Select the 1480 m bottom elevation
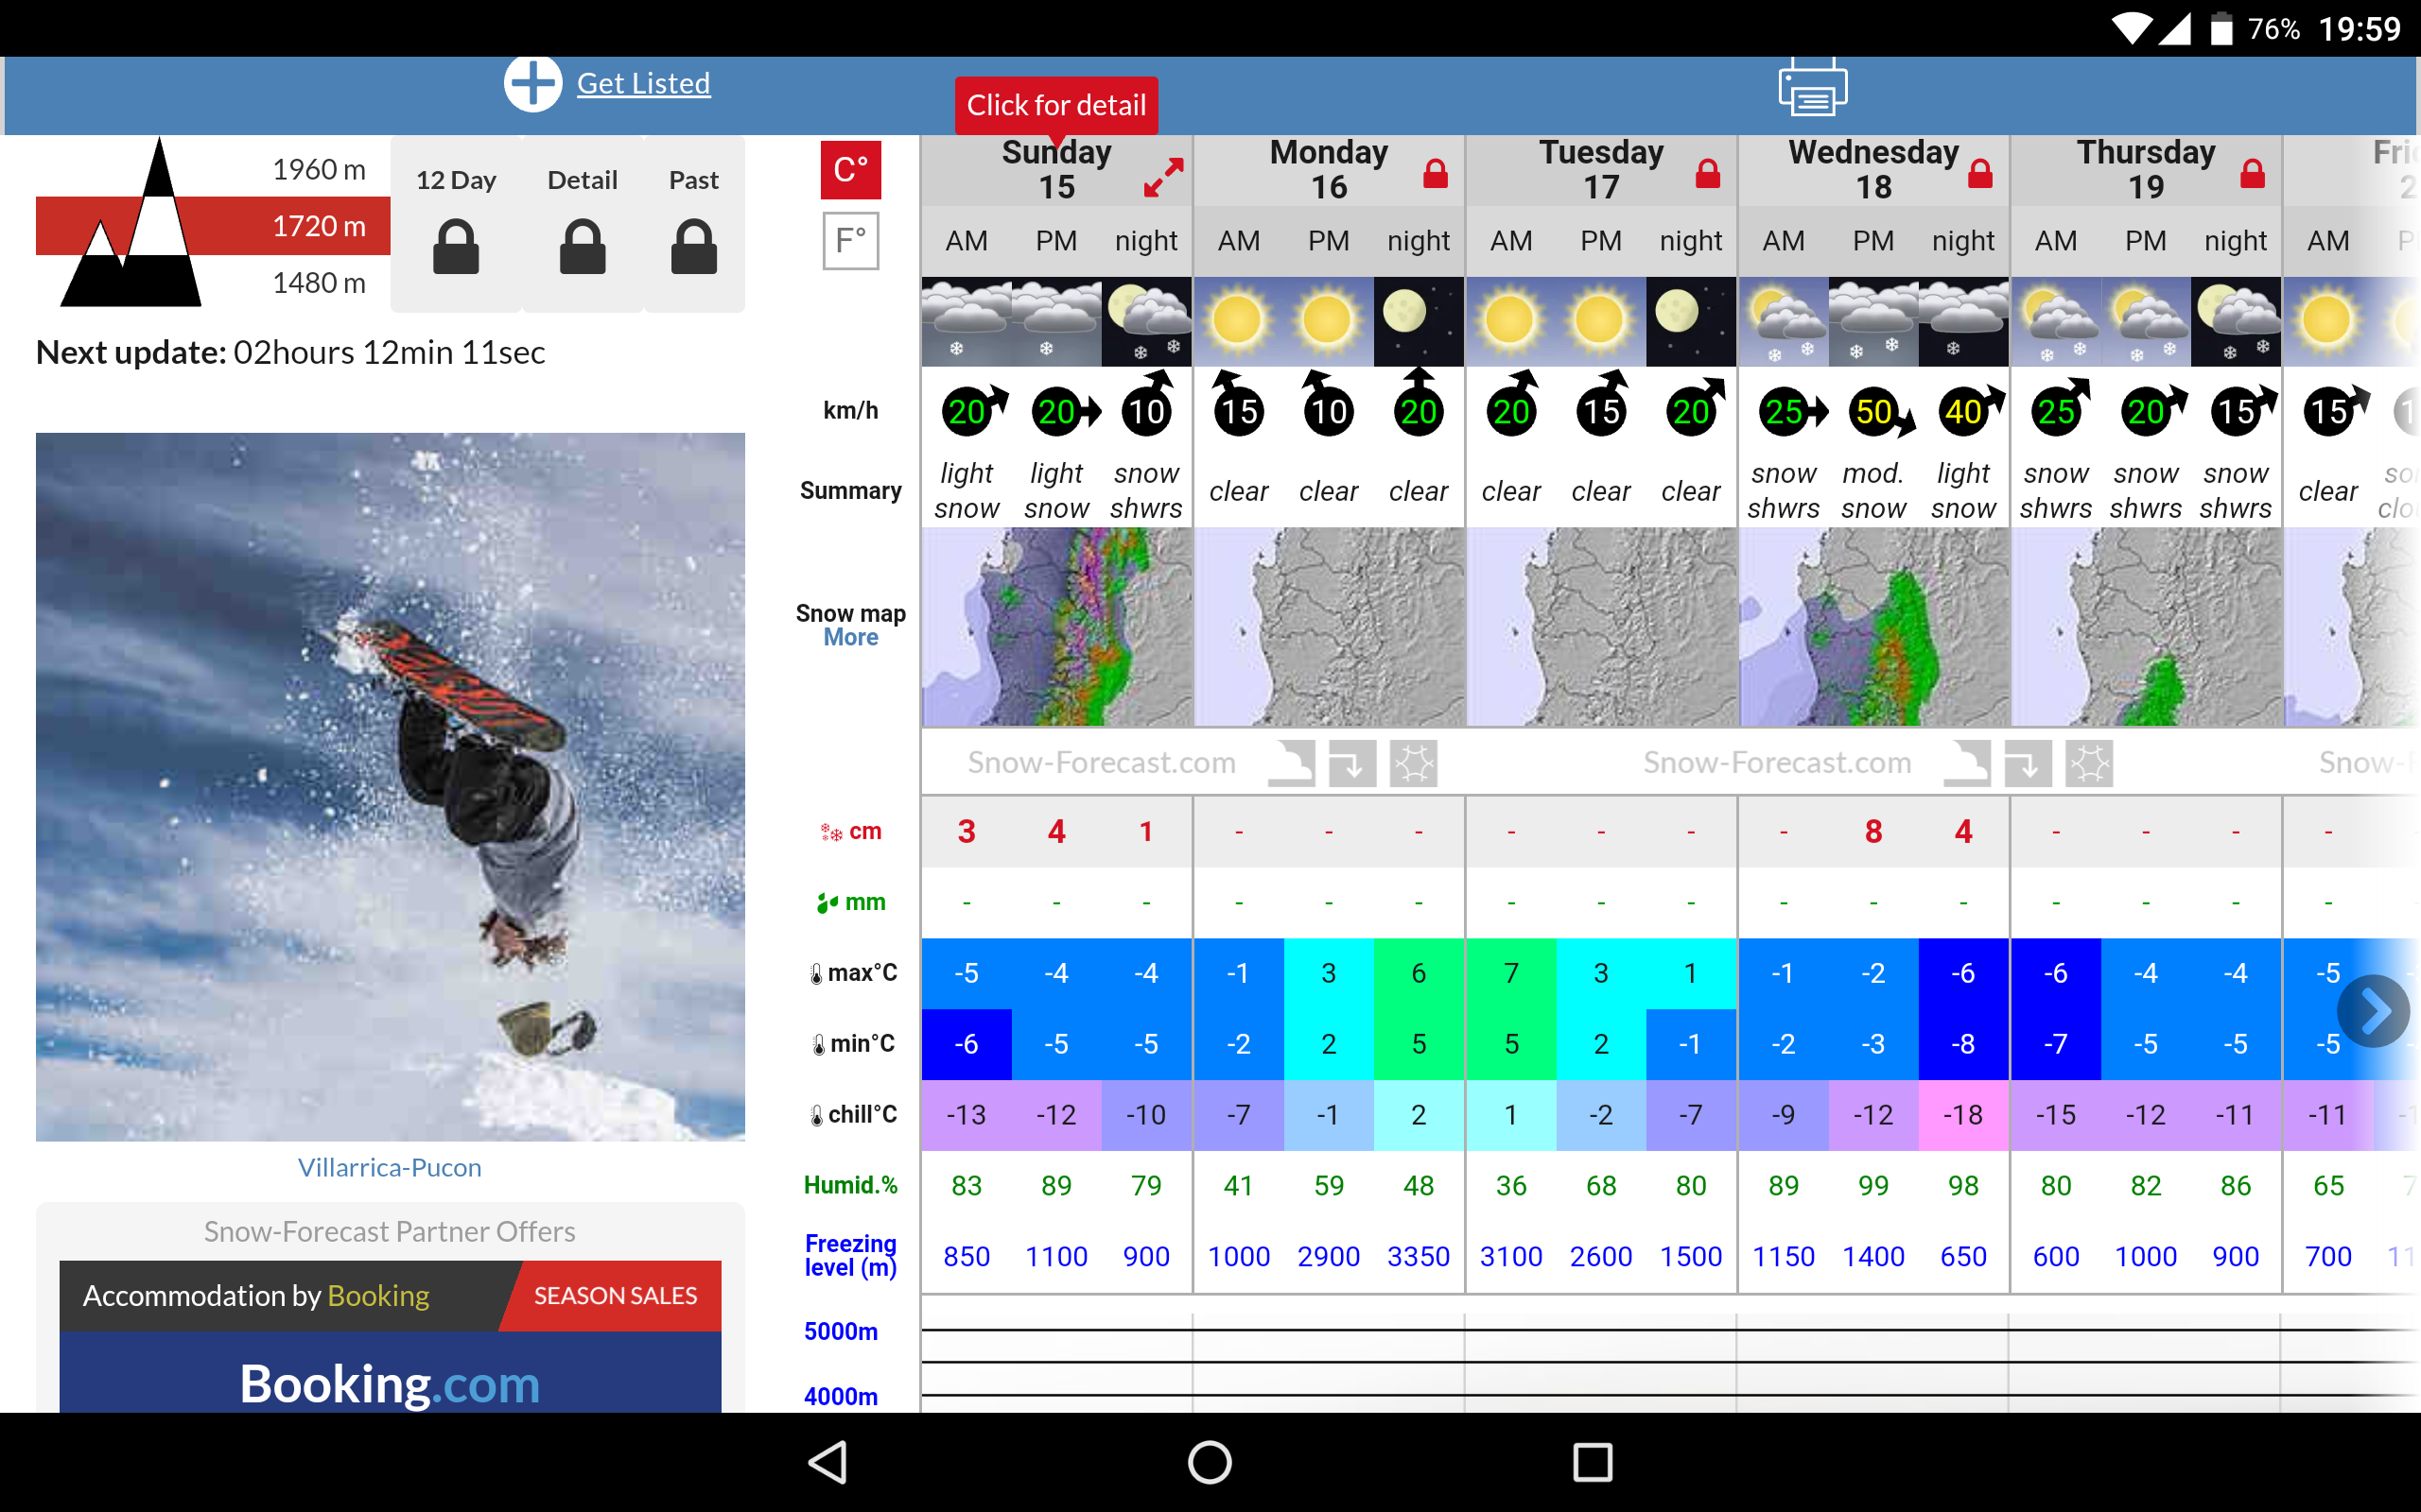This screenshot has width=2421, height=1512. pos(318,283)
